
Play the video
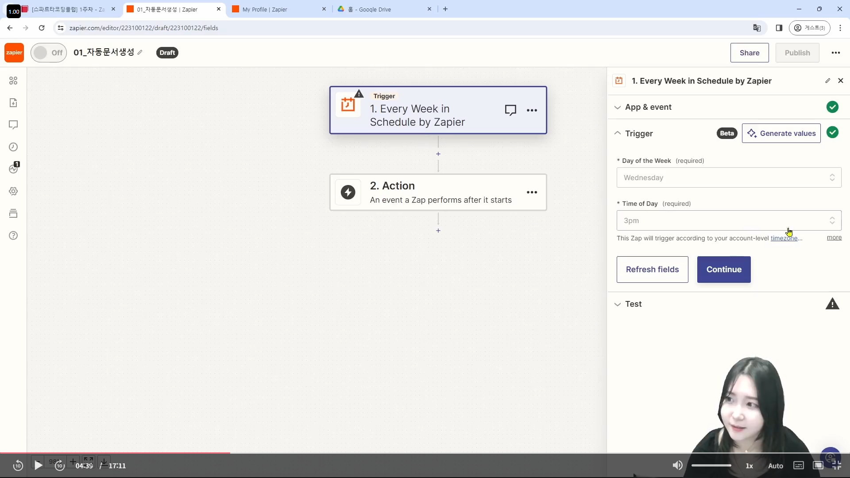39,465
